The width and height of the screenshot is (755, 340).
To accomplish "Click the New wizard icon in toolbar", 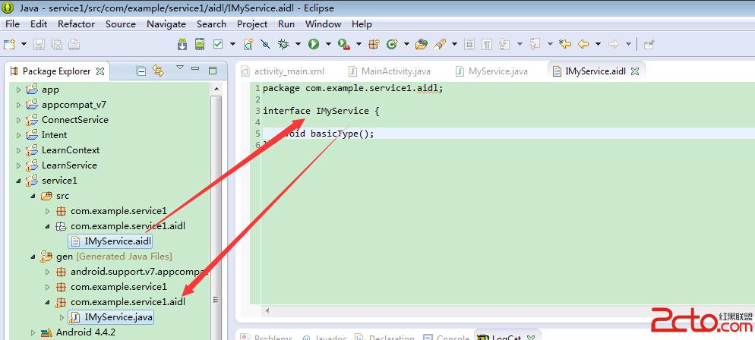I will tap(9, 44).
